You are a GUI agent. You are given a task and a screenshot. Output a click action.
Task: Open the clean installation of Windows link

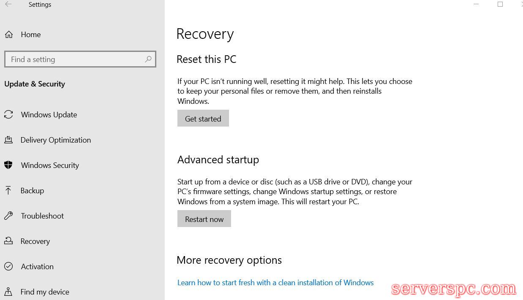click(275, 283)
